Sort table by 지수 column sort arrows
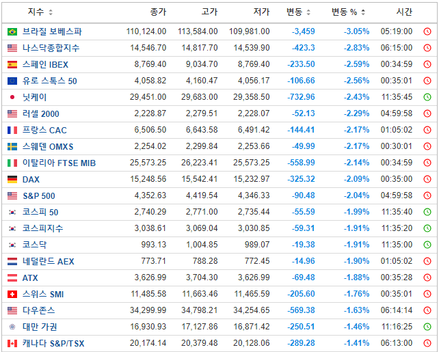439x352 pixels. [51, 12]
